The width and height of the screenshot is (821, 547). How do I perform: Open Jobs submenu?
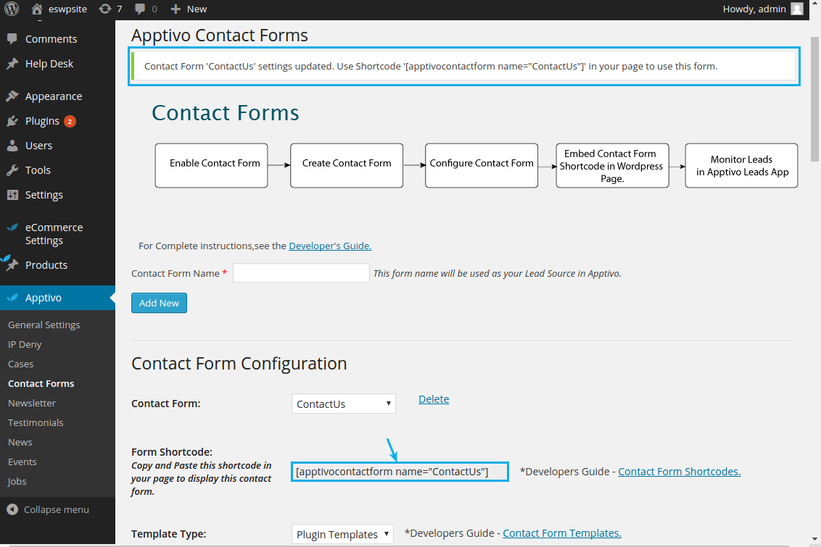tap(17, 482)
